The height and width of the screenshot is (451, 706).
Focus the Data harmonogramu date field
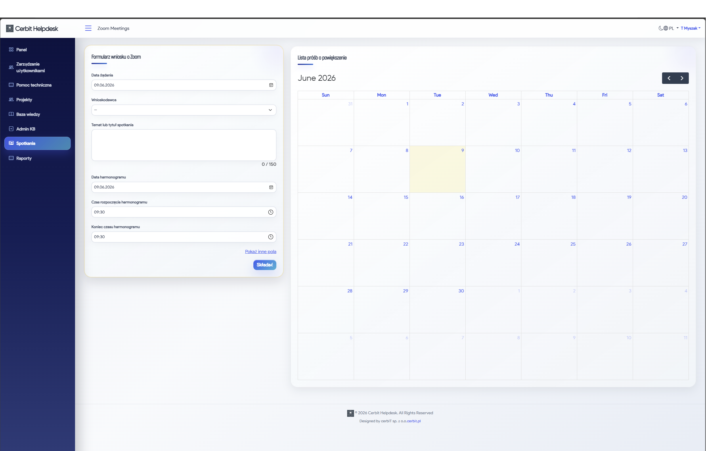point(184,187)
